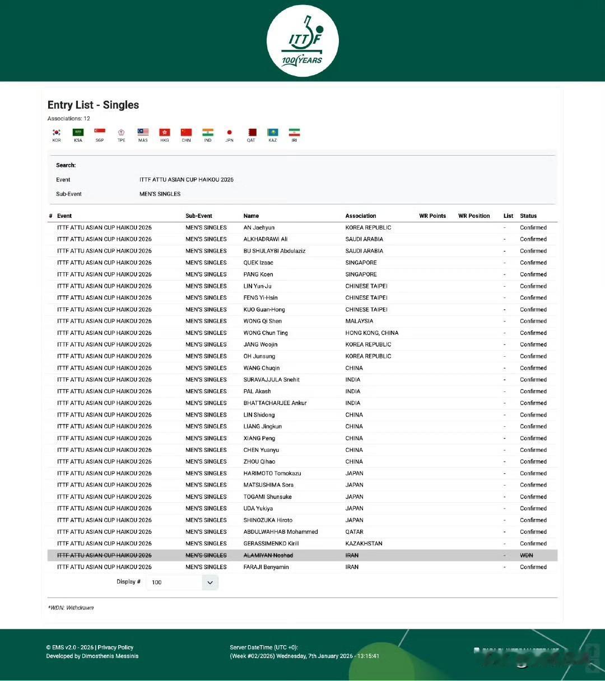Click the name GERASSIMENKO Kirill
The height and width of the screenshot is (681, 605).
pos(271,544)
